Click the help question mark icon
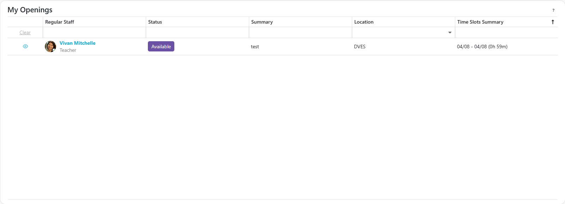The image size is (565, 204). pyautogui.click(x=553, y=10)
